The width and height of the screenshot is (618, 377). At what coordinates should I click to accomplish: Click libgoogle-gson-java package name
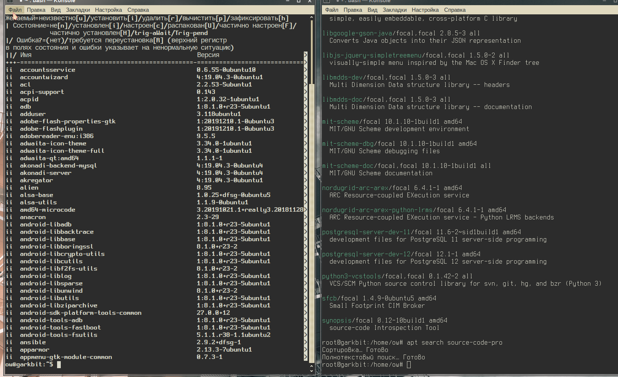(x=357, y=33)
